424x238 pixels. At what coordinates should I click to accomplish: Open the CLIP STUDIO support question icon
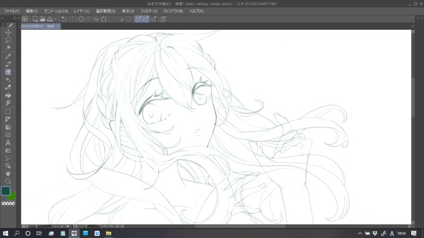(163, 19)
